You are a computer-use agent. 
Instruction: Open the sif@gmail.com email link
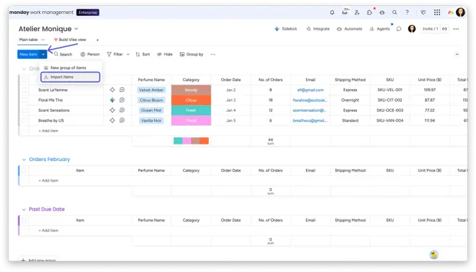310,90
